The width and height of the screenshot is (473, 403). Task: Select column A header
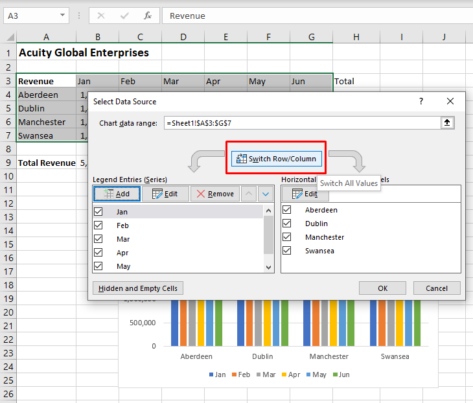coord(46,37)
